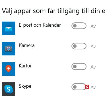
Task: Click the Kartor map pin icon
Action: (x=9, y=69)
